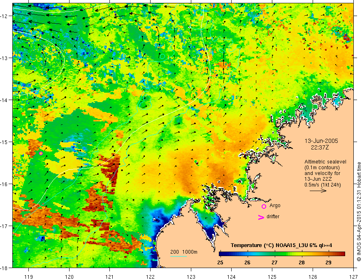Click the date label 13-Jun-2005
This screenshot has height=280, width=362.
tap(321, 141)
